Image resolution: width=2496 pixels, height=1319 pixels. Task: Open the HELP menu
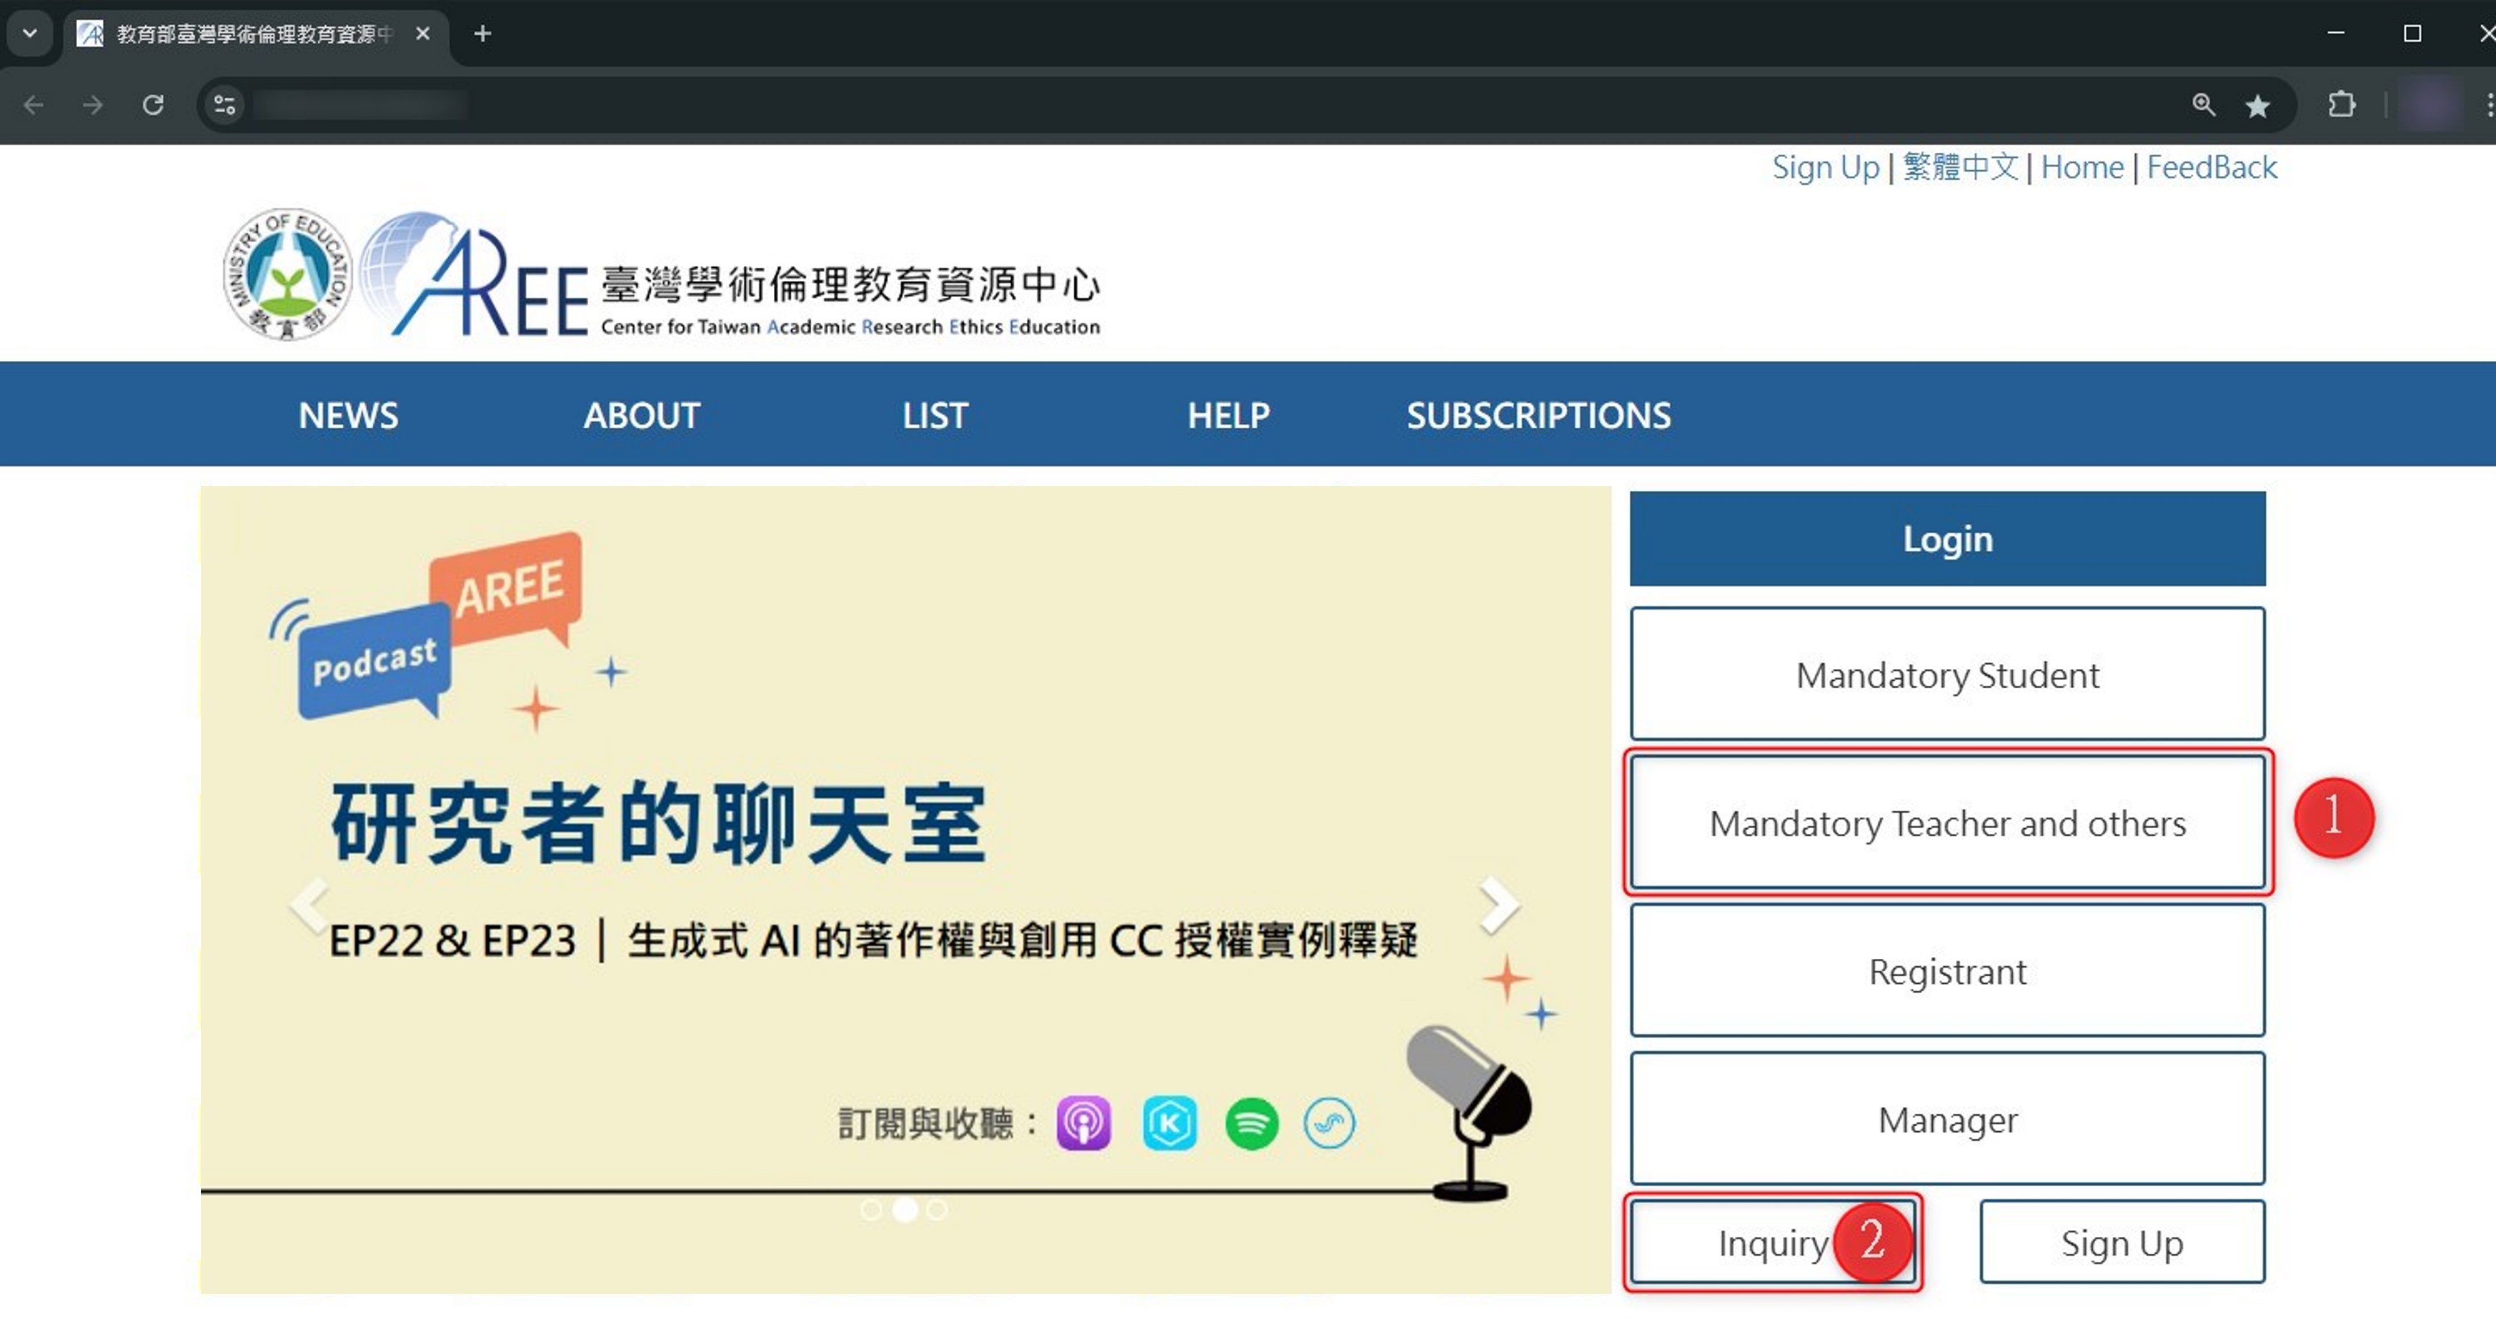(x=1229, y=415)
